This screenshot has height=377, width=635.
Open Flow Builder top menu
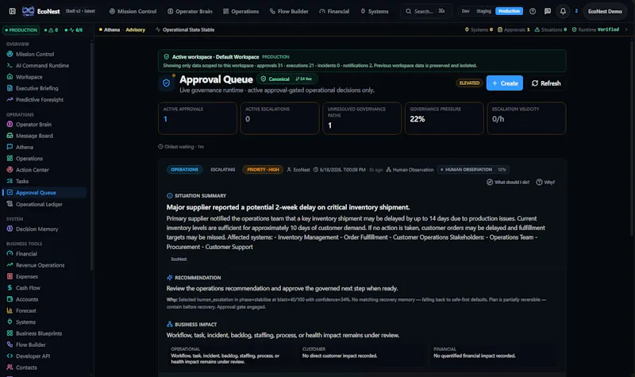289,11
